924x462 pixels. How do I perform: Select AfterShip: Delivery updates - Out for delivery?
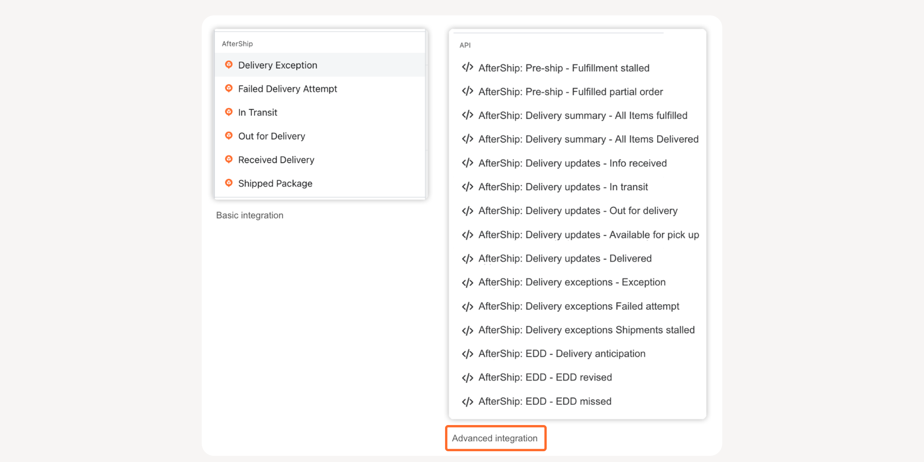(x=577, y=211)
